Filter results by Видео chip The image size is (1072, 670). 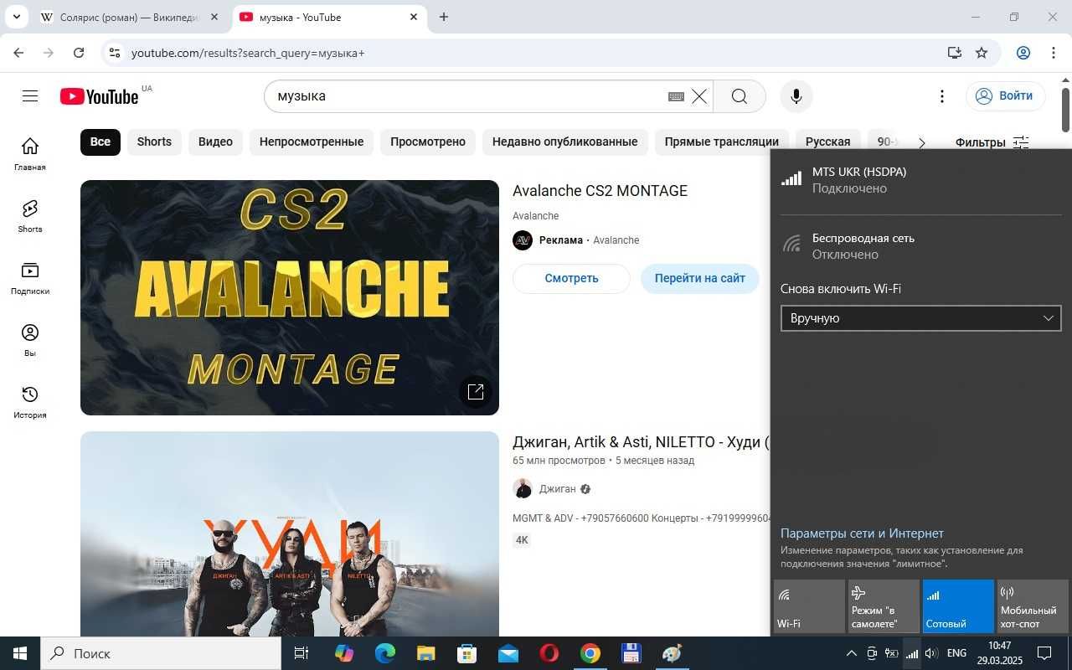click(x=215, y=142)
